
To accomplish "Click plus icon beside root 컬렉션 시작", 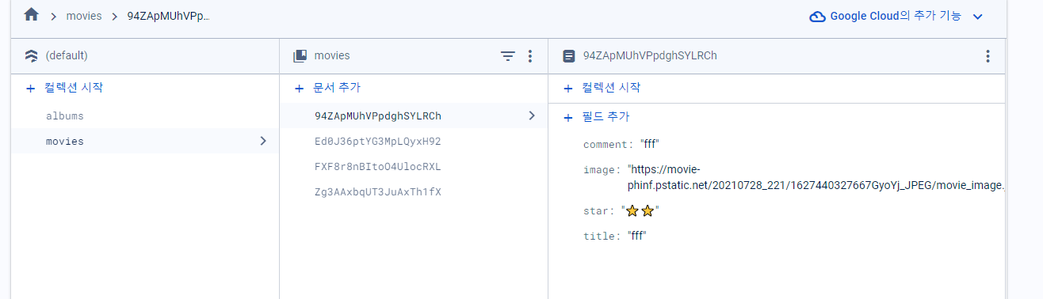I will [31, 88].
